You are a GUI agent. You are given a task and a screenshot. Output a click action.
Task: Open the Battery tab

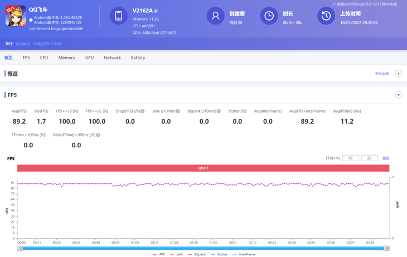tap(138, 58)
